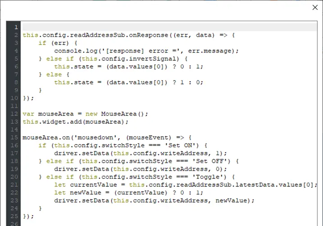This screenshot has width=323, height=226.
Task: Click the empty line 1 in editor
Action: (169, 27)
